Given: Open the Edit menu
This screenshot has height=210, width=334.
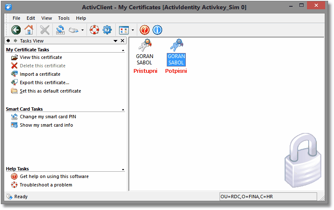Looking at the screenshot, I should 31,18.
